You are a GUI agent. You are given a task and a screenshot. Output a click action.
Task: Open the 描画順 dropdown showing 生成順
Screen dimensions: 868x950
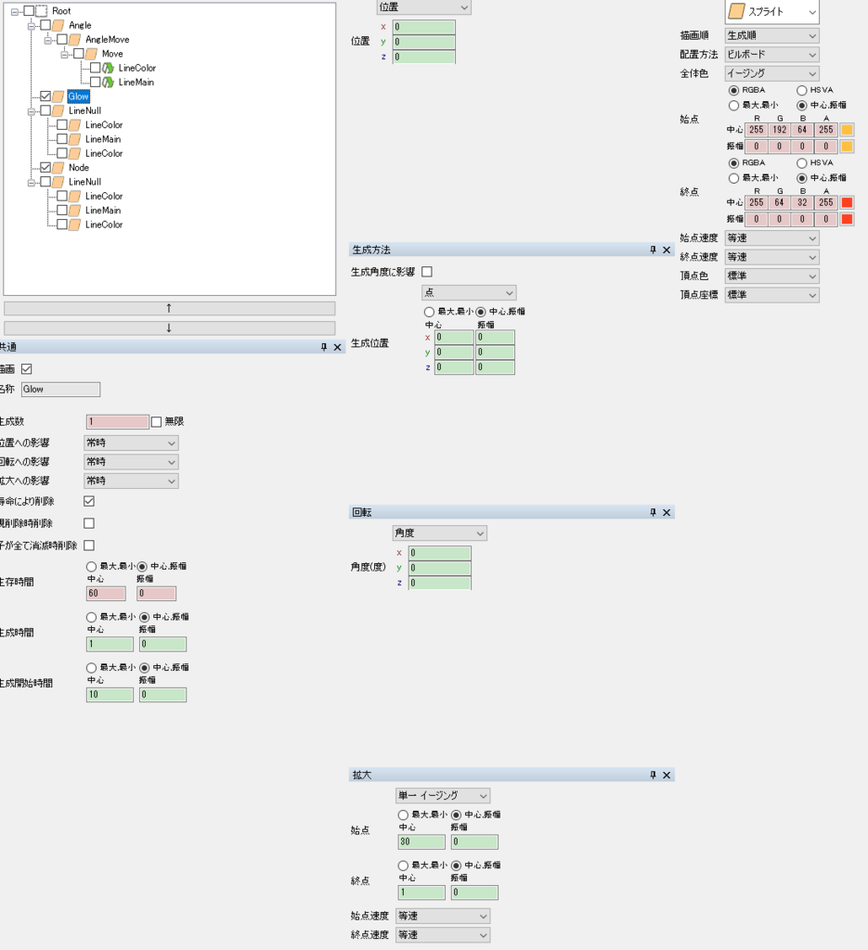click(771, 36)
